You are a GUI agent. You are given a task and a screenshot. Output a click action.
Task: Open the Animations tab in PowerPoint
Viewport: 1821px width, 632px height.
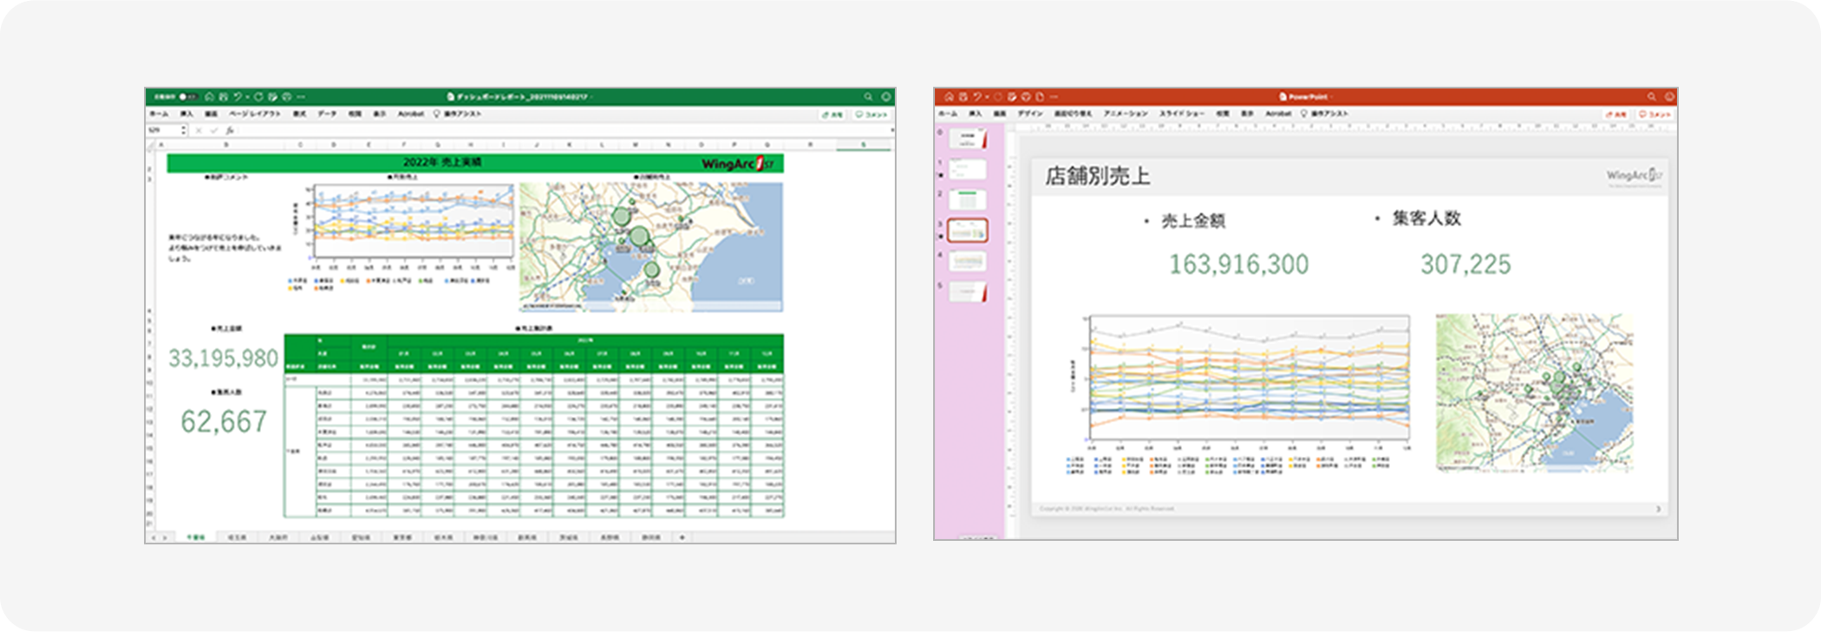pos(1126,114)
